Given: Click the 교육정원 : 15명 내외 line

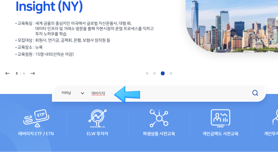Looking at the screenshot, I should pyautogui.click(x=44, y=54).
